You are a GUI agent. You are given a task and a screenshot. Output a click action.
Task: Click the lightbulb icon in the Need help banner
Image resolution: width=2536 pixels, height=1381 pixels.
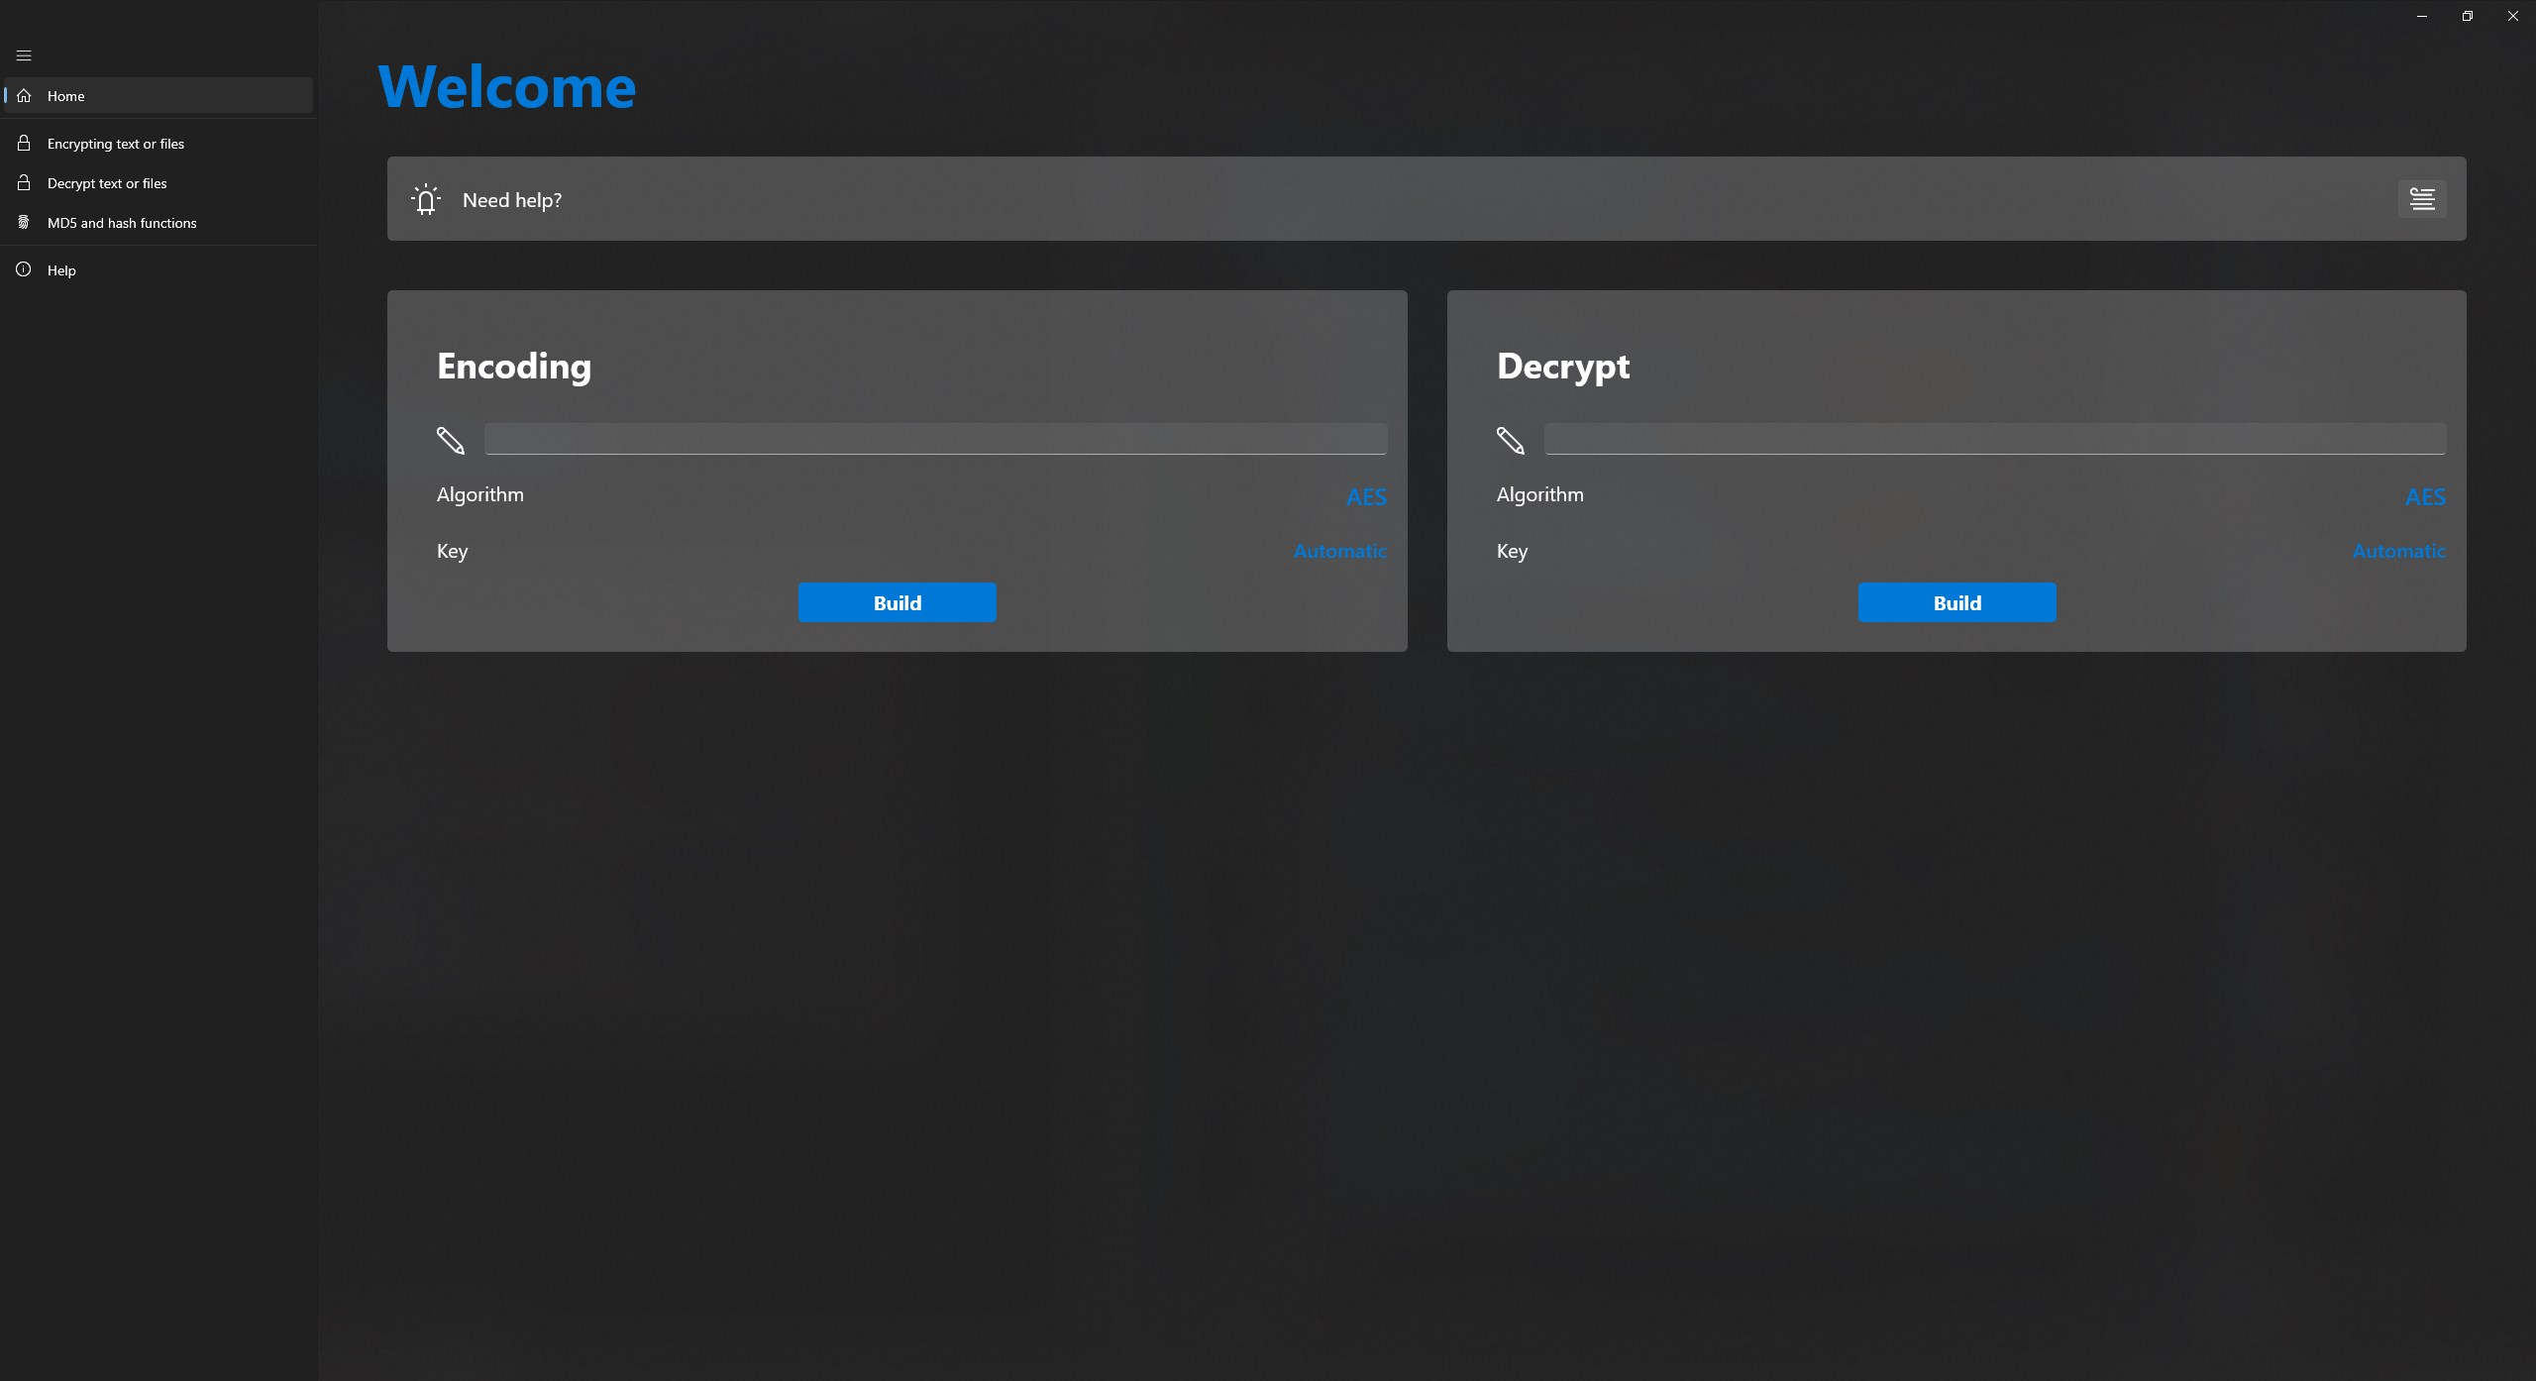425,199
